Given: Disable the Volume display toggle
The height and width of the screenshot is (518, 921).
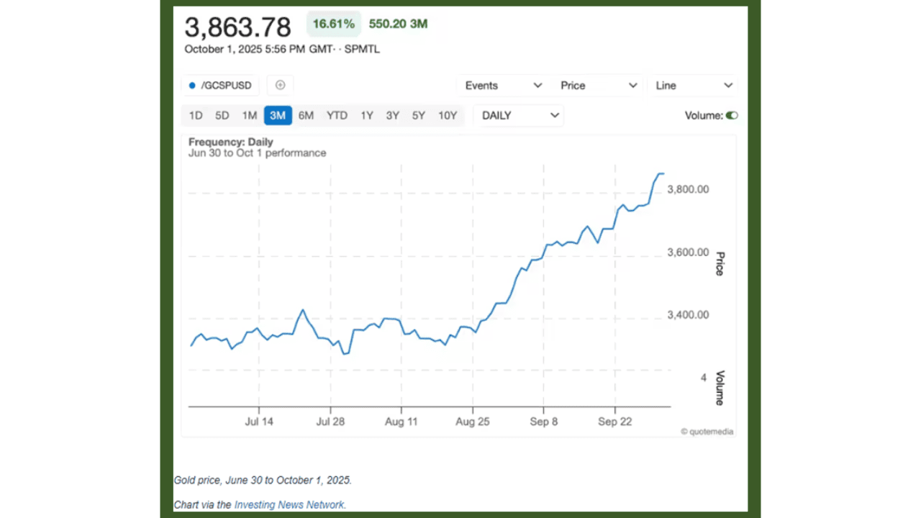Looking at the screenshot, I should click(732, 115).
